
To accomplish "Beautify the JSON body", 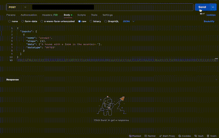I will tap(209, 22).
